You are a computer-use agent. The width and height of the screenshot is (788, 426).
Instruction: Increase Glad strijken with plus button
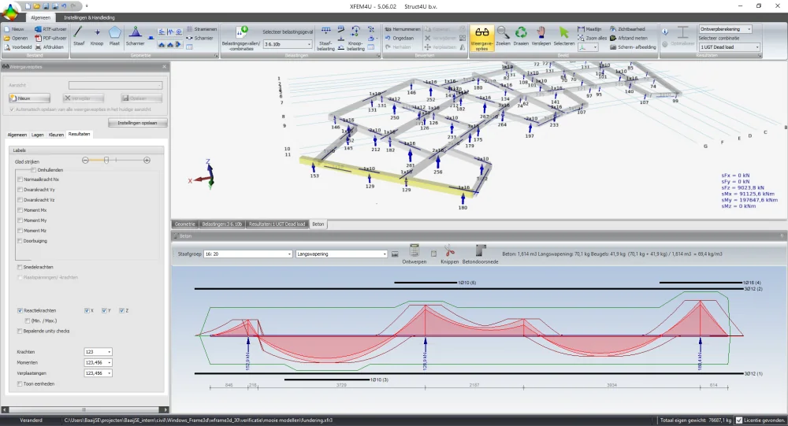point(147,161)
